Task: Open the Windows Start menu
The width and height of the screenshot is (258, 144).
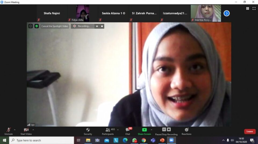Action: click(x=5, y=141)
